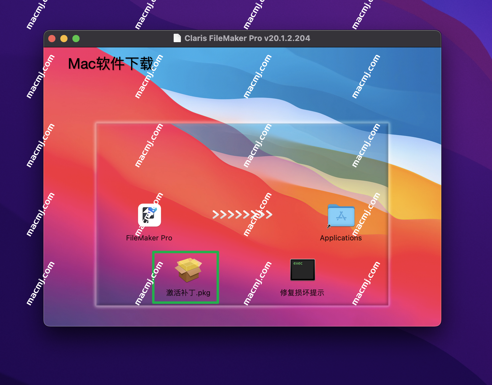Click the 激活补丁.pkg file name
This screenshot has height=385, width=492.
(188, 293)
